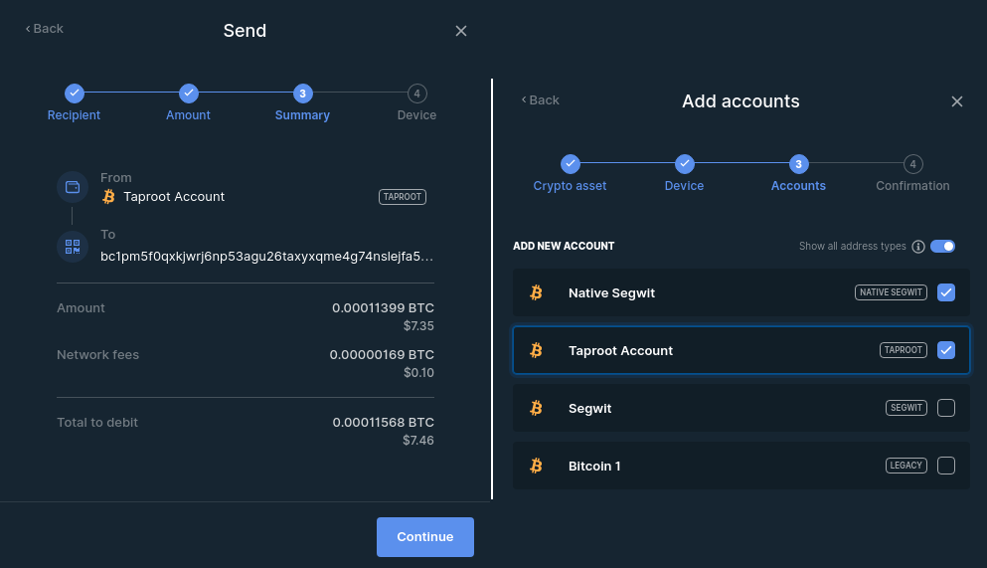Go back in Add accounts panel

tap(541, 99)
